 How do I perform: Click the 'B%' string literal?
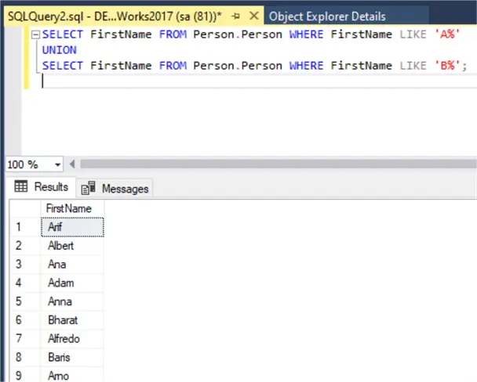point(447,66)
